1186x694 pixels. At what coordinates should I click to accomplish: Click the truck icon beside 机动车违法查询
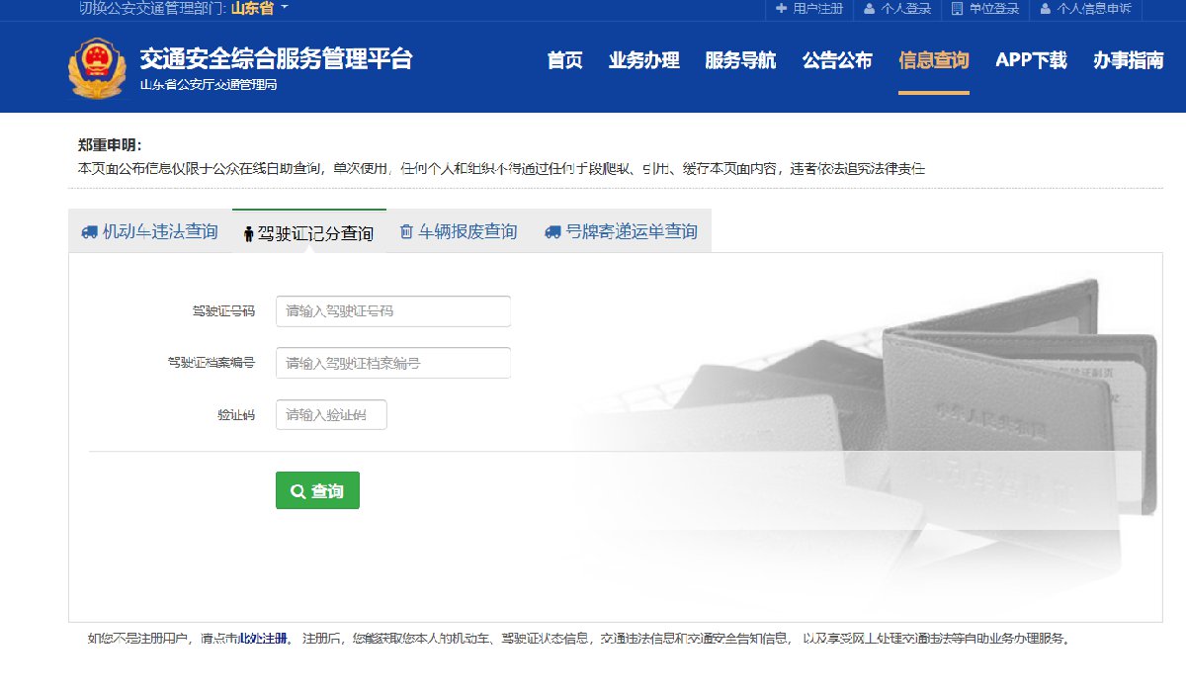tap(89, 232)
